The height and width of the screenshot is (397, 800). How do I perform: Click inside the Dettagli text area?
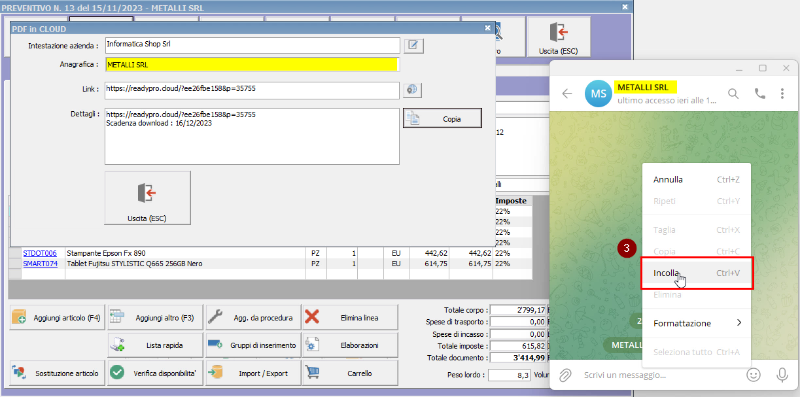click(x=252, y=136)
